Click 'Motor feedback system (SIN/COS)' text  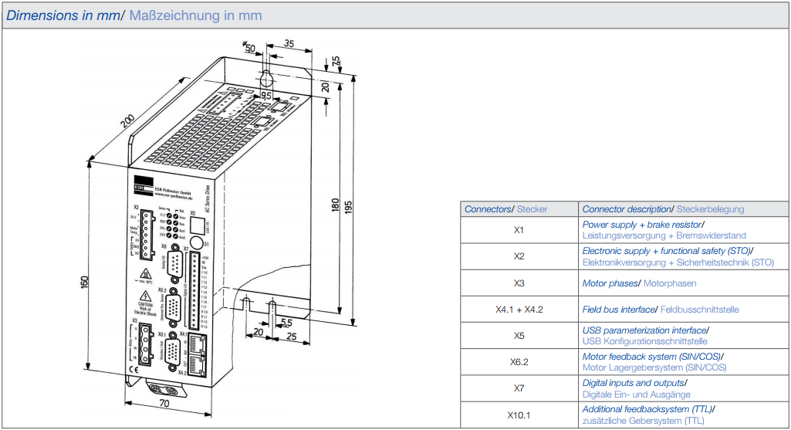(652, 357)
